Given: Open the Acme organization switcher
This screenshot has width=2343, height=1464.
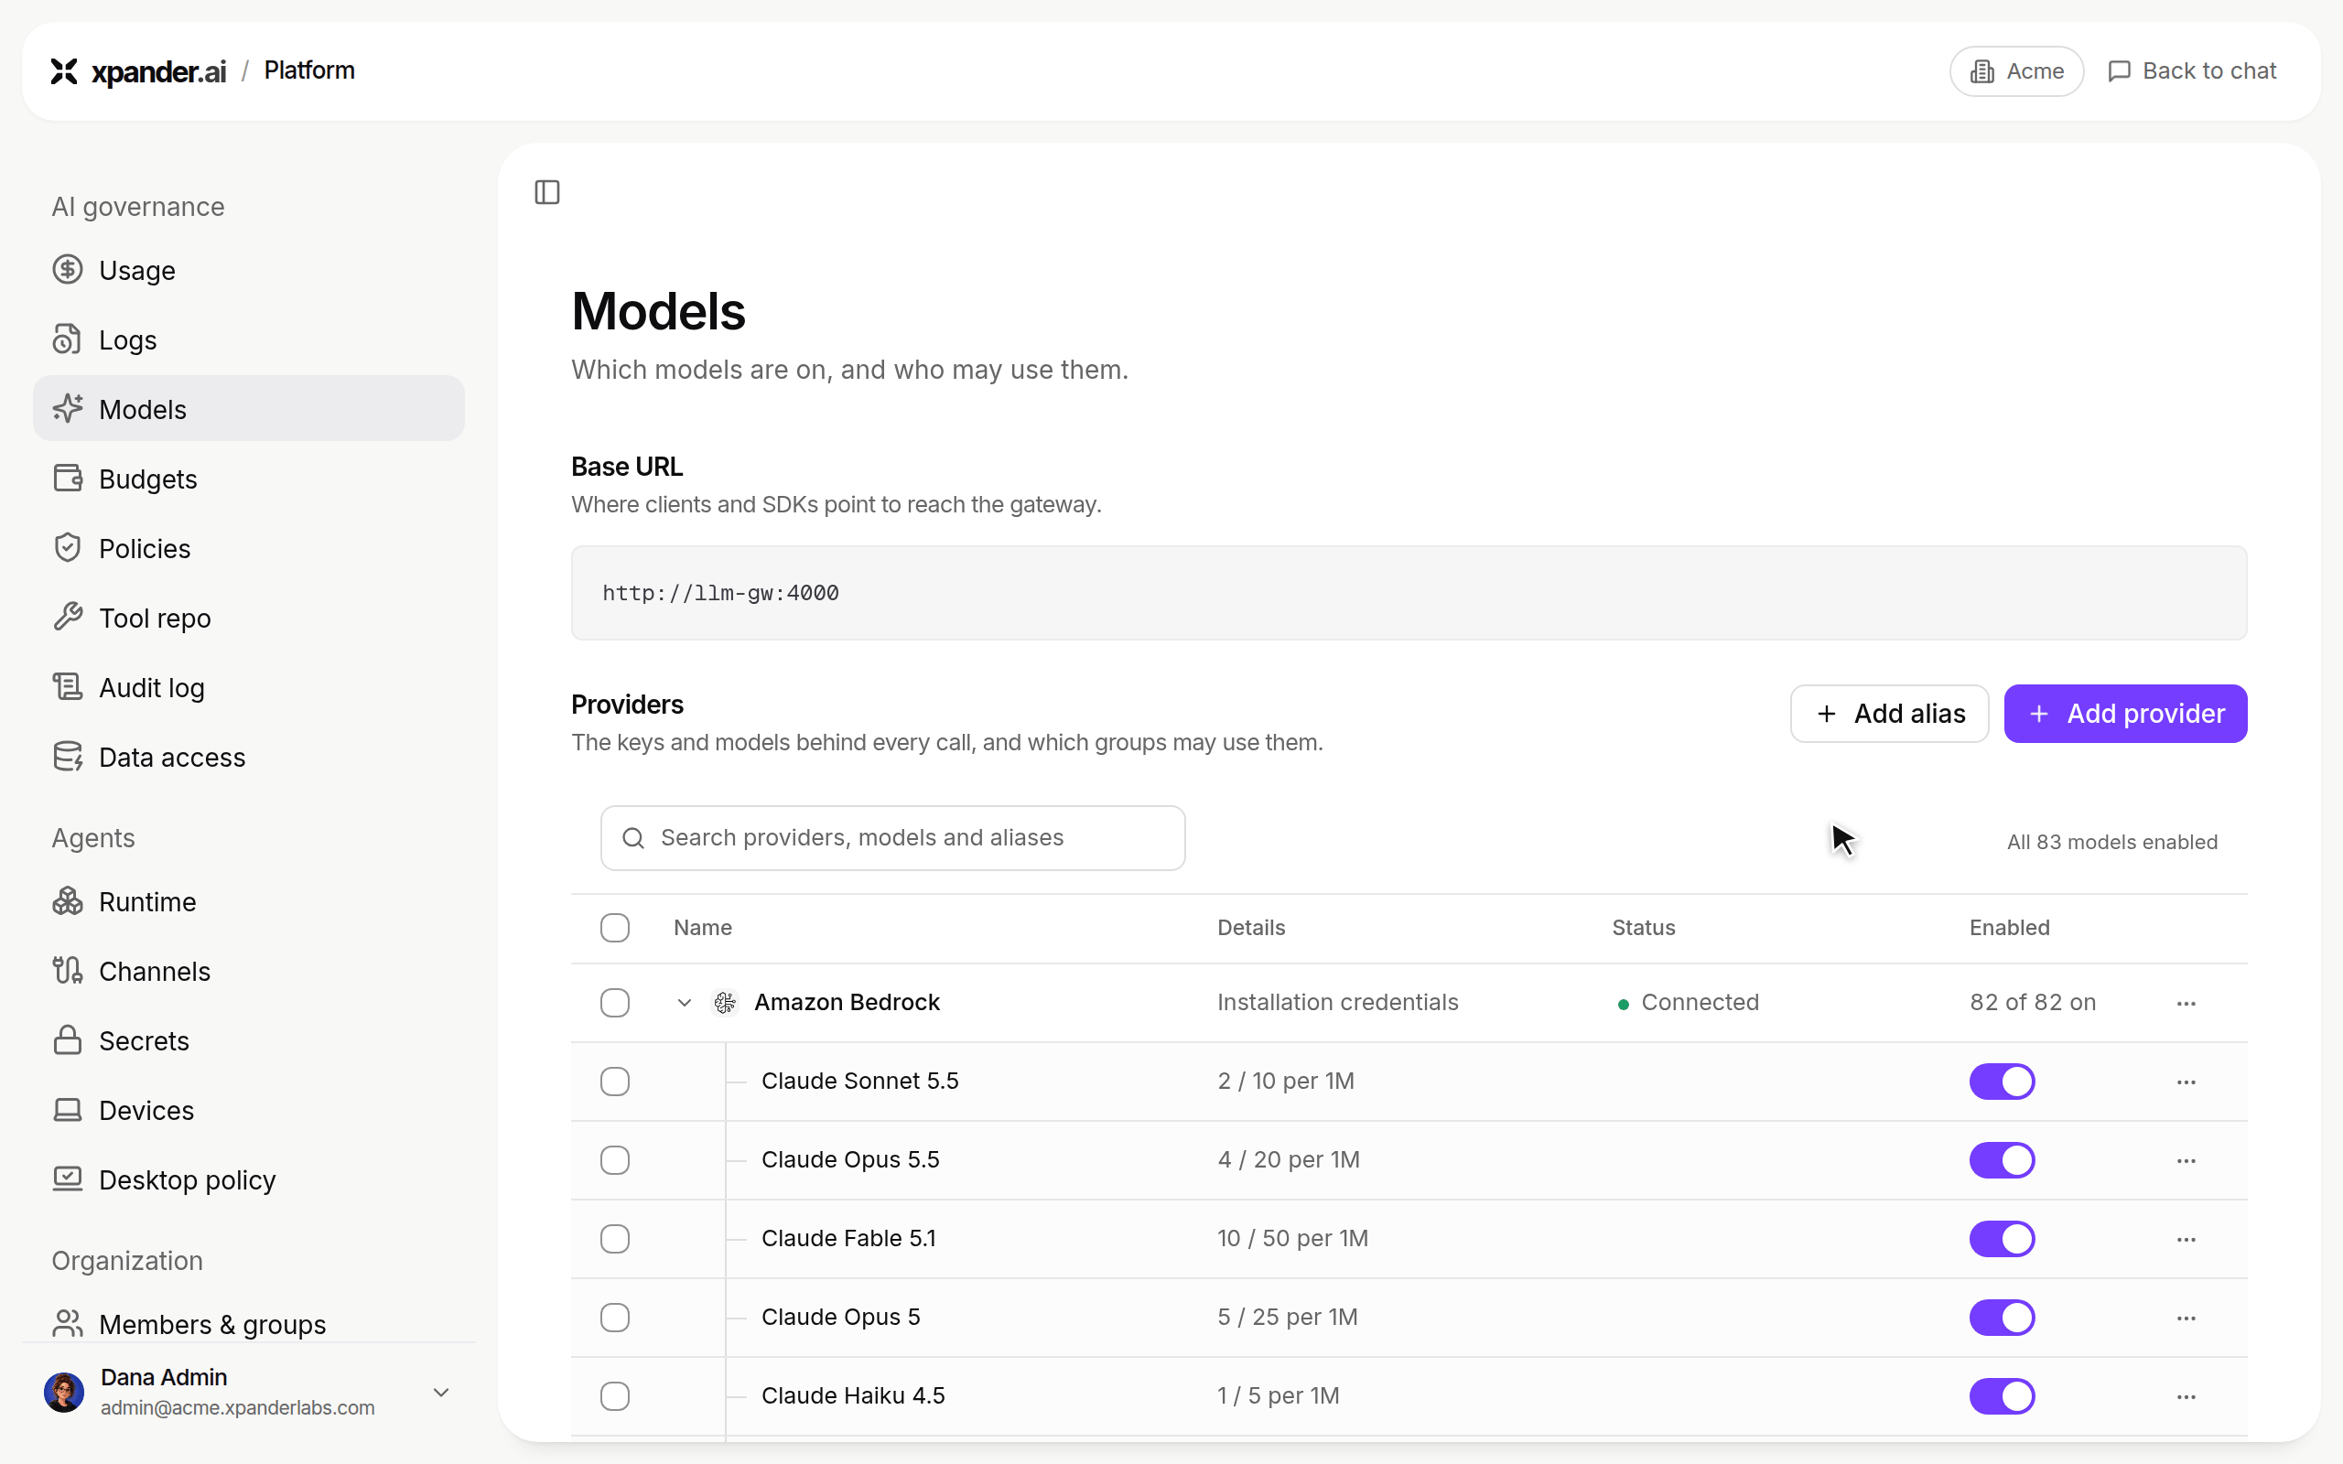Looking at the screenshot, I should [x=2017, y=70].
